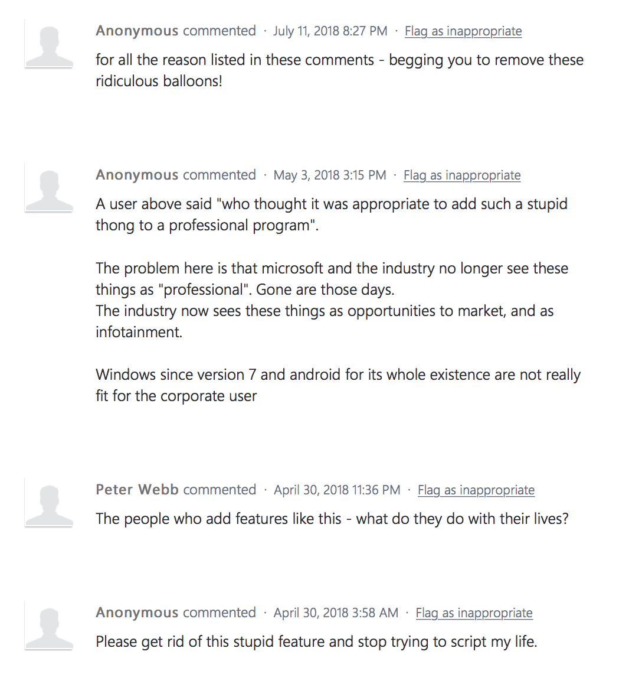Click the April 30, 2018 3:58 AM timestamp
This screenshot has height=697, width=629.
336,613
